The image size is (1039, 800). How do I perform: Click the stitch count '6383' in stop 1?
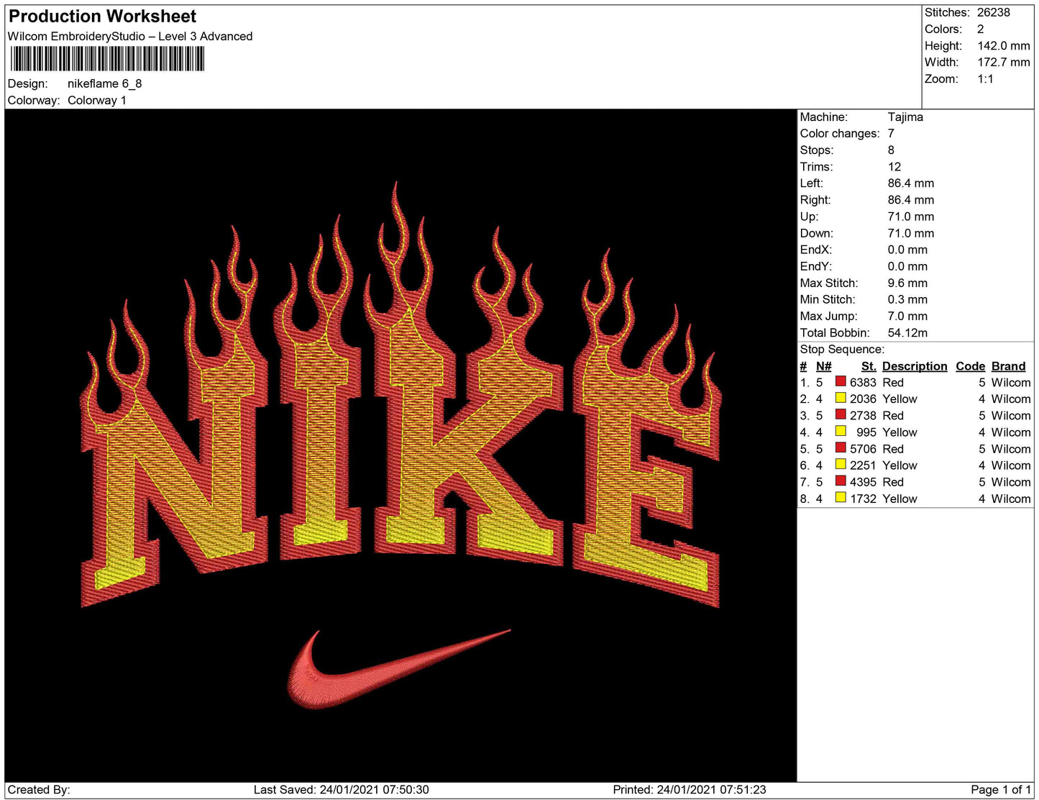863,382
